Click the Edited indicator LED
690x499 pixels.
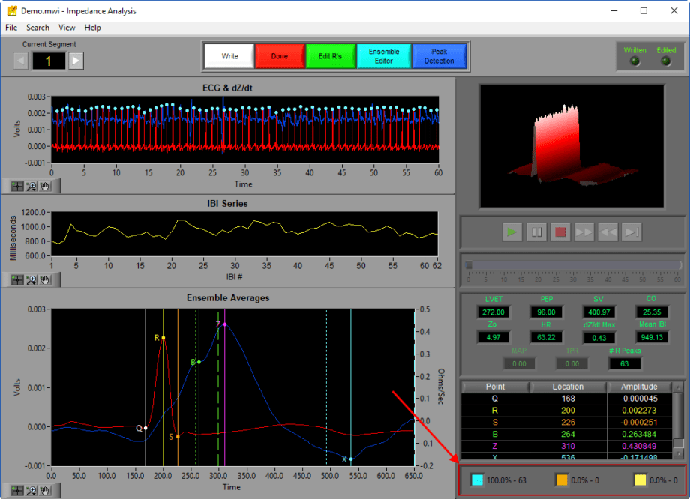[666, 61]
